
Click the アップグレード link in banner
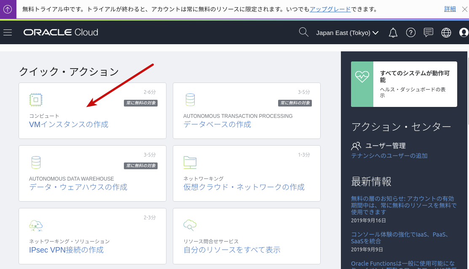click(x=330, y=9)
